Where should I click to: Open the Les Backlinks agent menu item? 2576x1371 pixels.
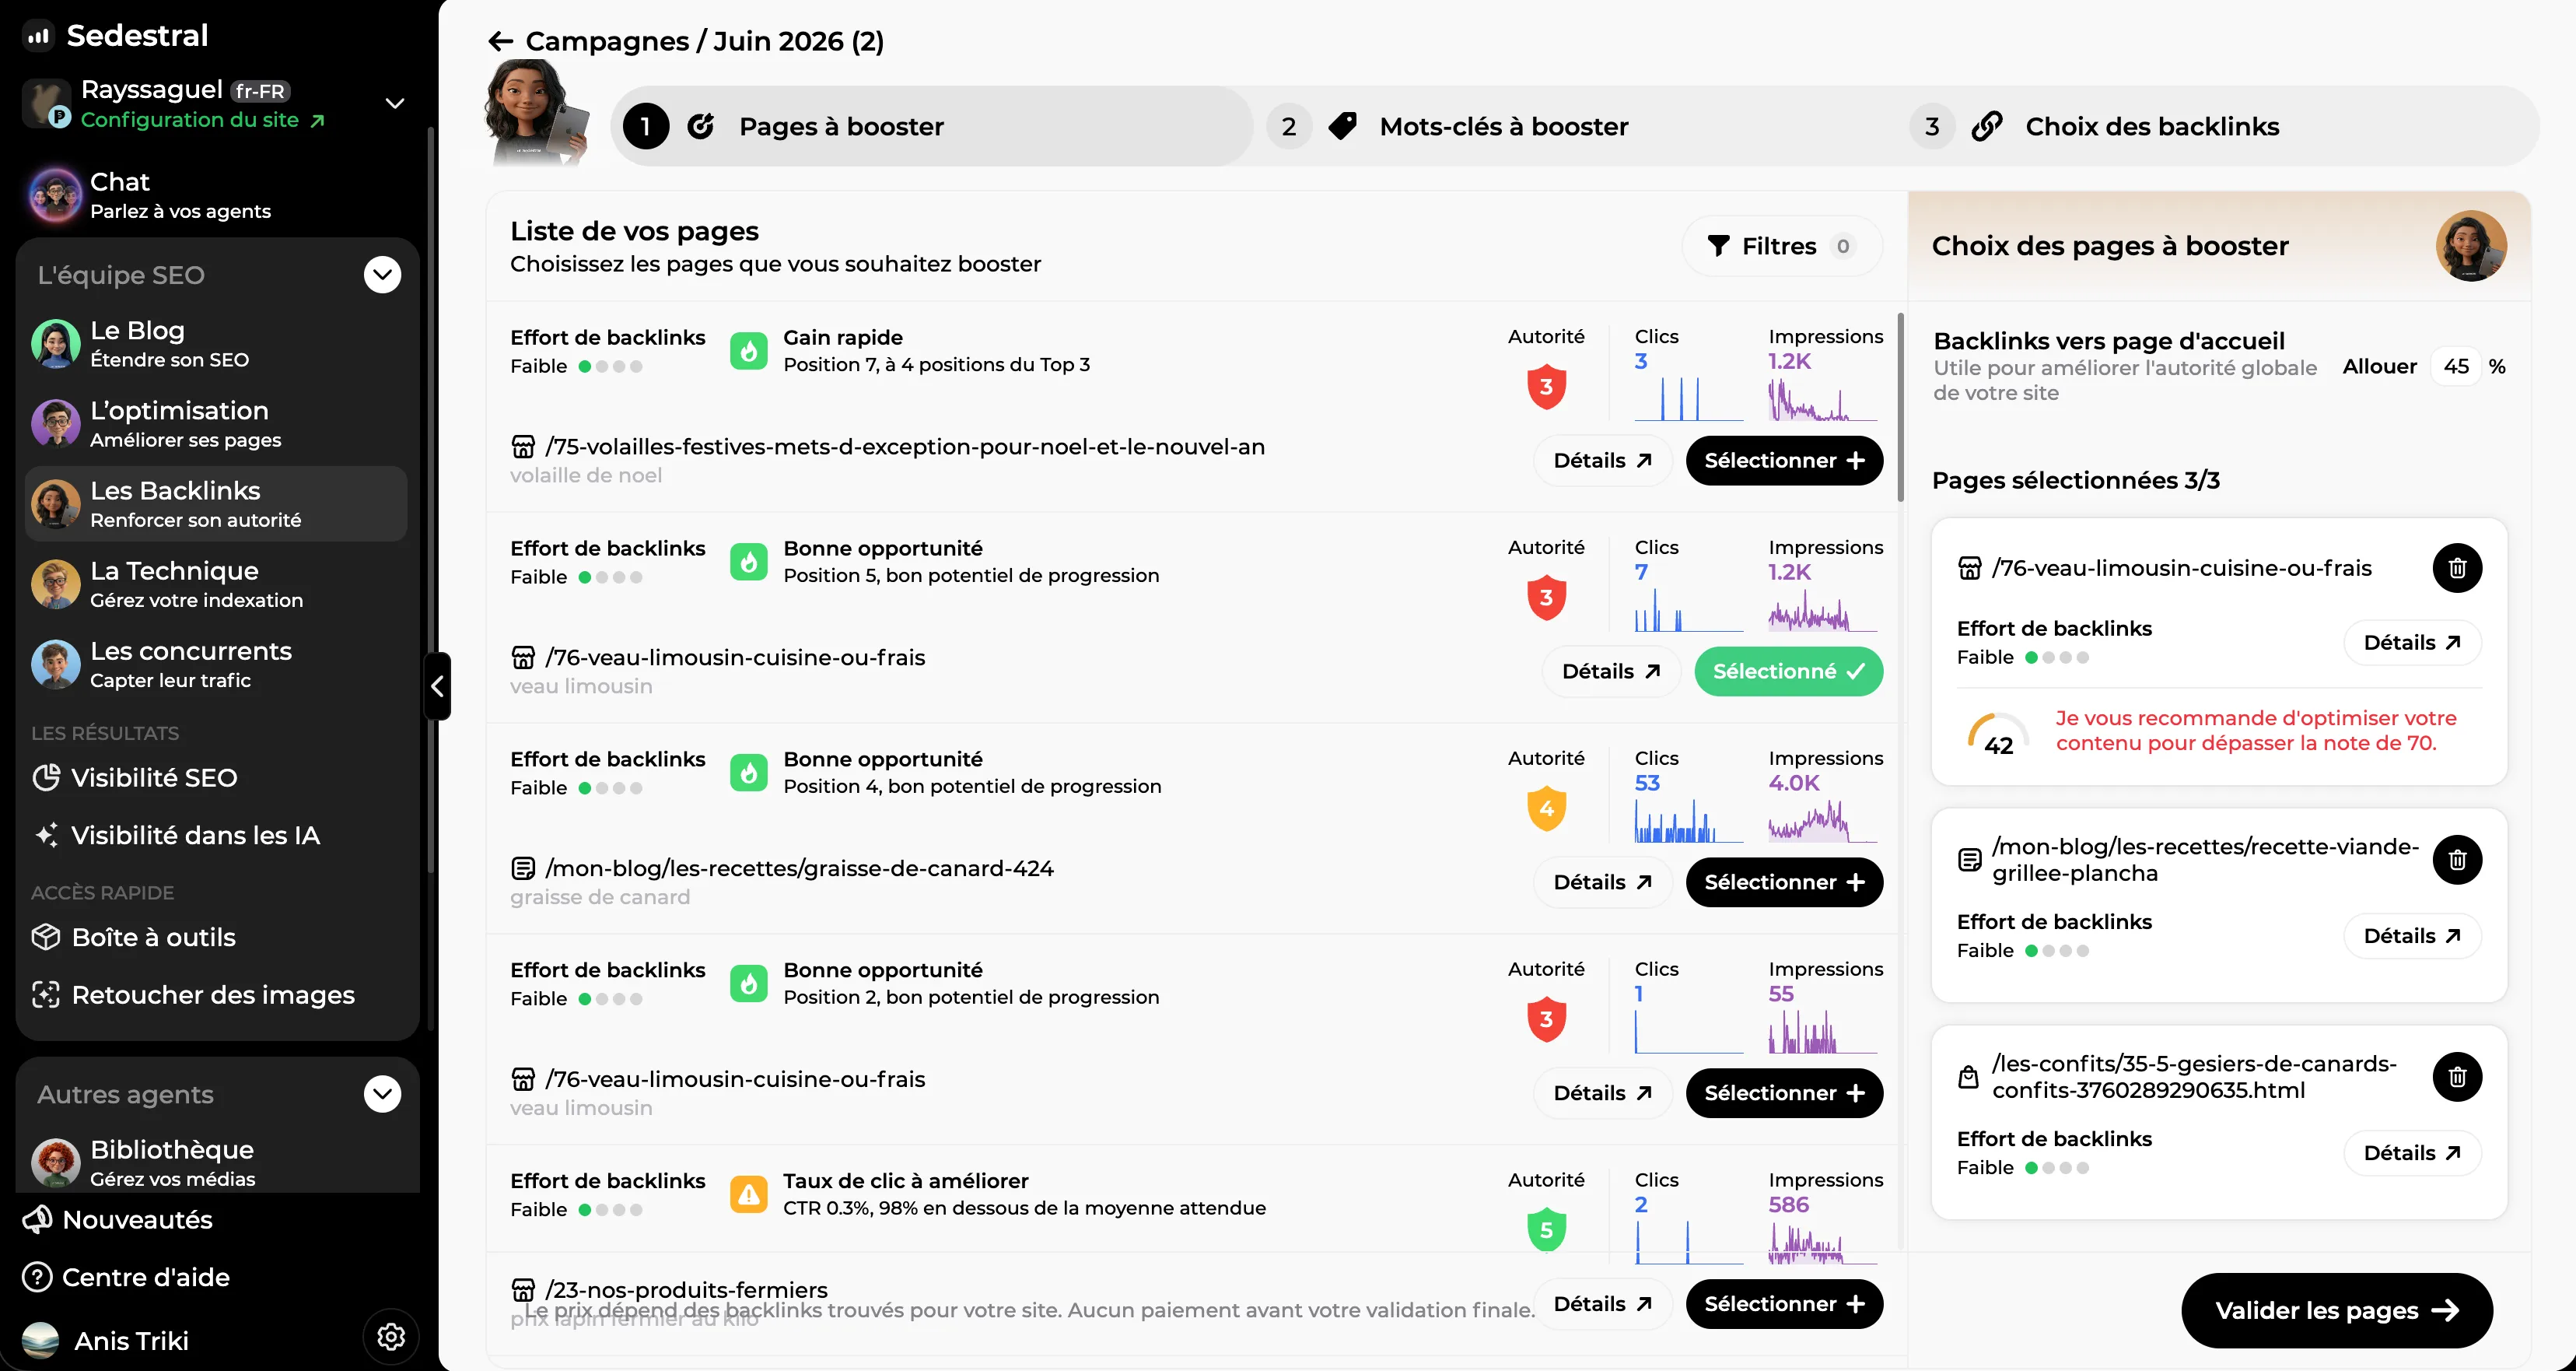click(x=216, y=504)
